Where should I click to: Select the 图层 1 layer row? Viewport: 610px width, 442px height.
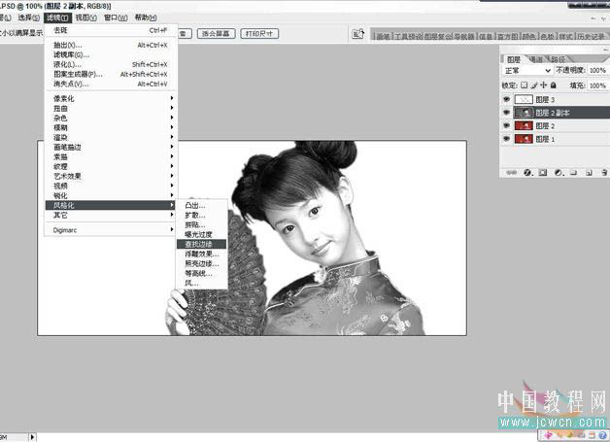555,139
